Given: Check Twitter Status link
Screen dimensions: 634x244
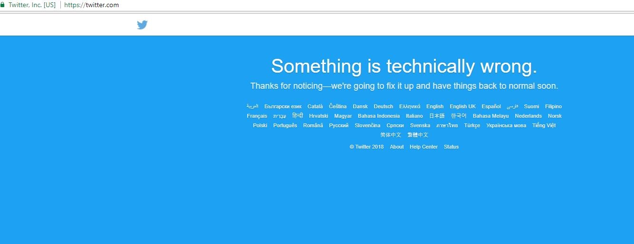Looking at the screenshot, I should (451, 147).
